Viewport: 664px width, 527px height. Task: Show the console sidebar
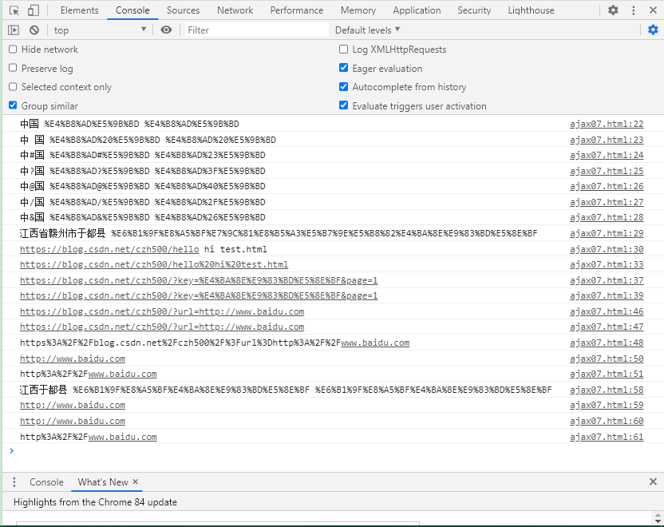coord(13,29)
